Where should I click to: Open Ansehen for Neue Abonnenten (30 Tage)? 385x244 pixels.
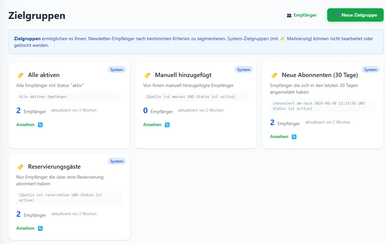(x=279, y=137)
